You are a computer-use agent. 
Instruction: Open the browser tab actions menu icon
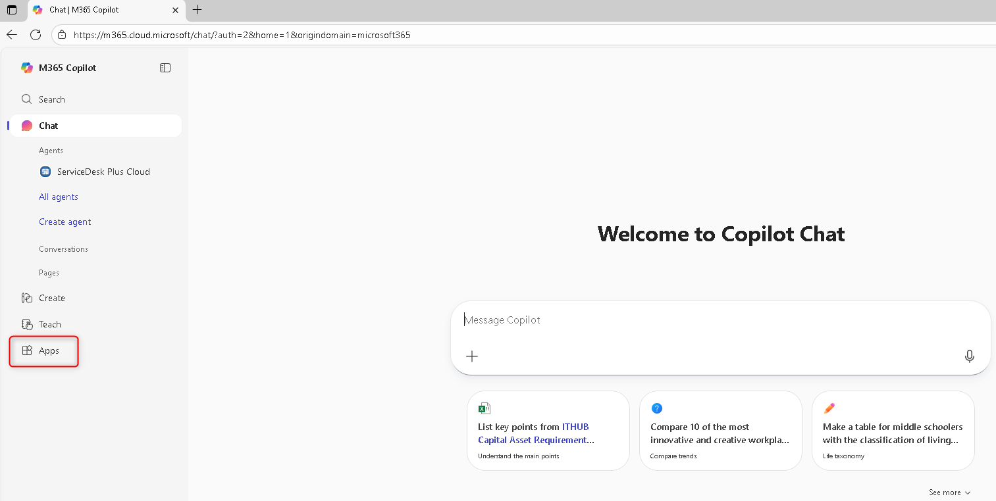pos(12,10)
